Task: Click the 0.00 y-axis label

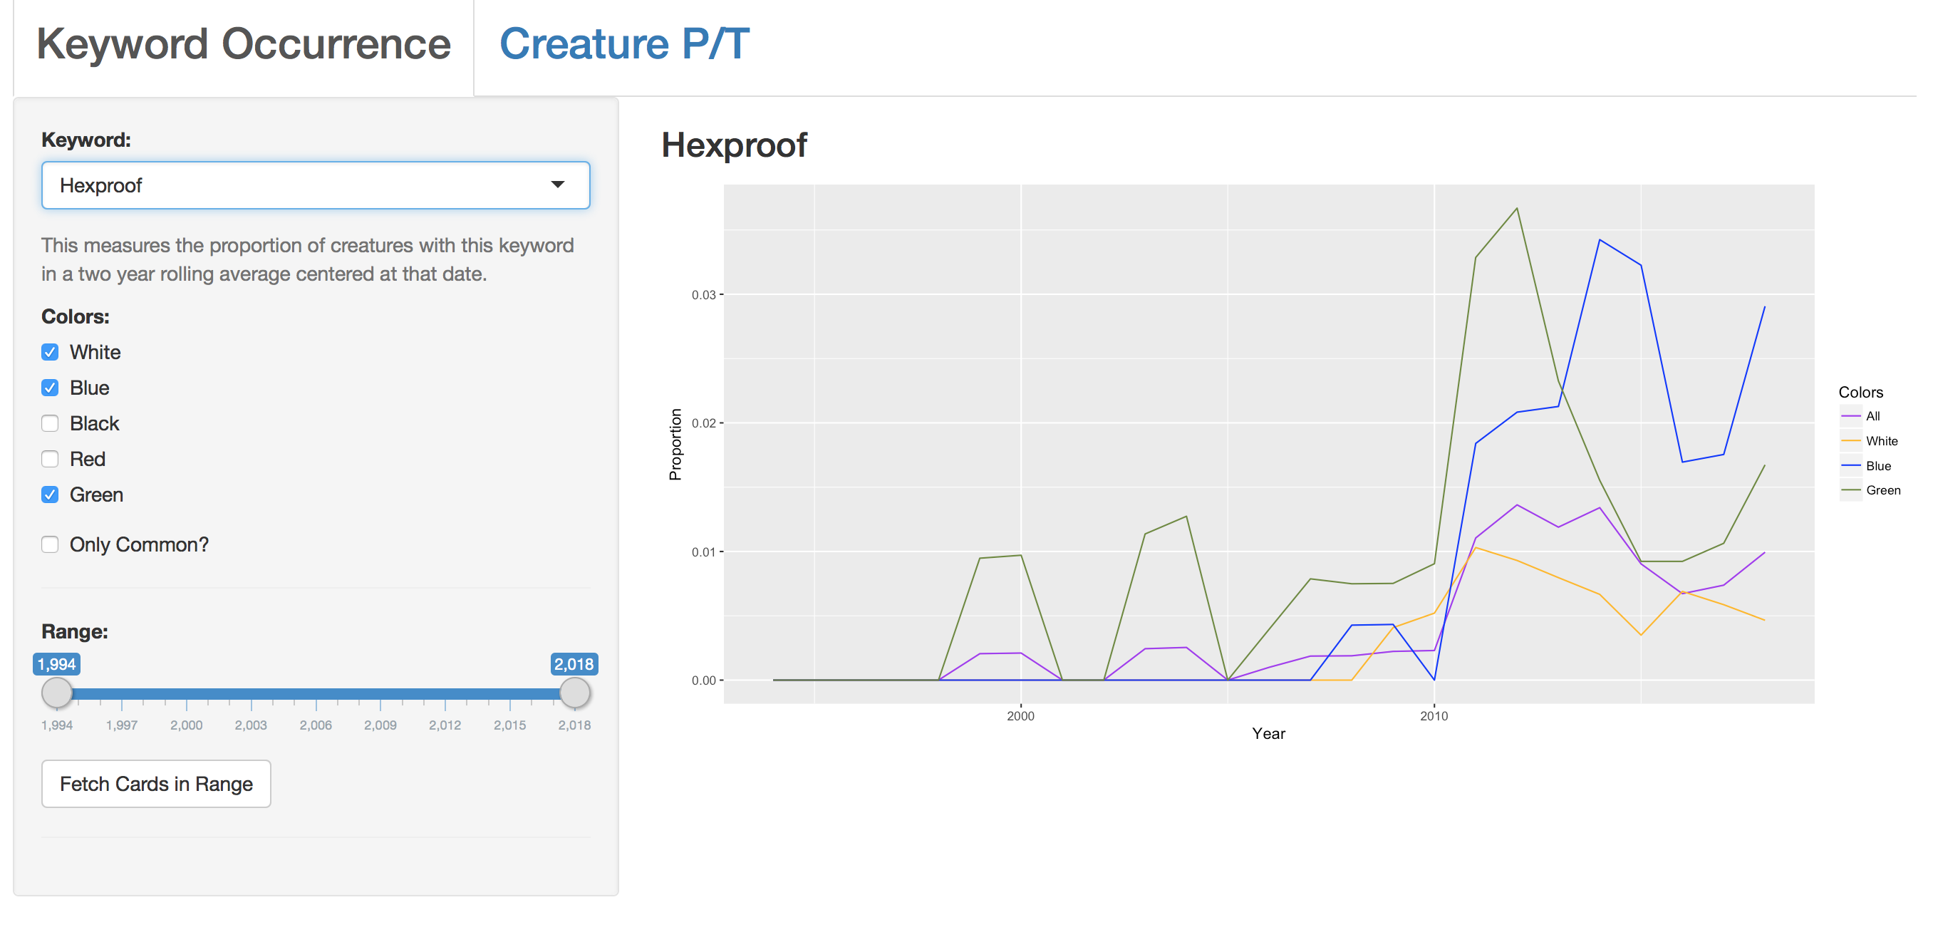Action: pyautogui.click(x=703, y=681)
